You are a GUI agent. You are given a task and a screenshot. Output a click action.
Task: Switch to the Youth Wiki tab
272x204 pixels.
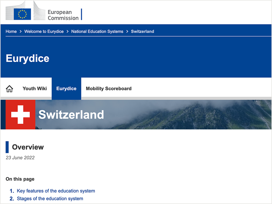[x=35, y=88]
